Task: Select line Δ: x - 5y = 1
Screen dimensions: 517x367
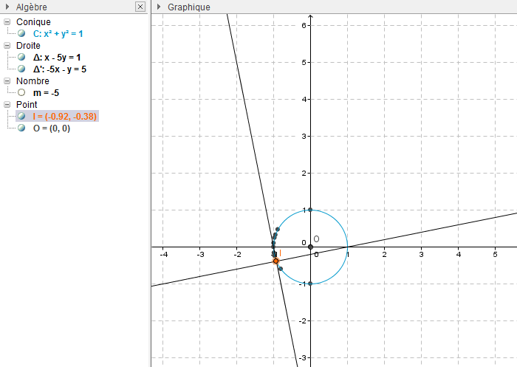Action: (57, 57)
